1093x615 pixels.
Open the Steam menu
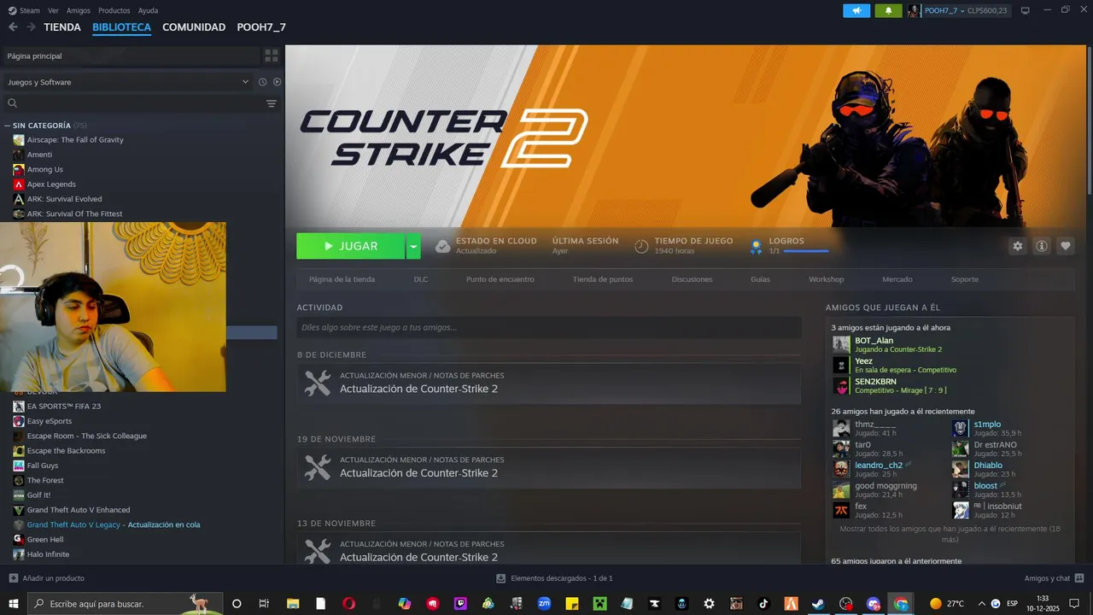24,10
